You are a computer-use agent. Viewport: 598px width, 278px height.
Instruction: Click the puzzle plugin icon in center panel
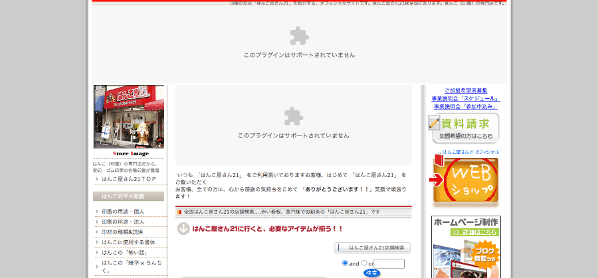coord(293,117)
